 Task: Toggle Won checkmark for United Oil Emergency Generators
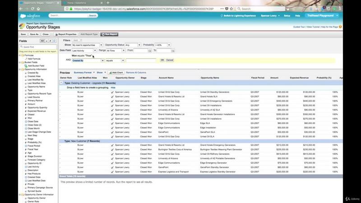tap(112, 101)
